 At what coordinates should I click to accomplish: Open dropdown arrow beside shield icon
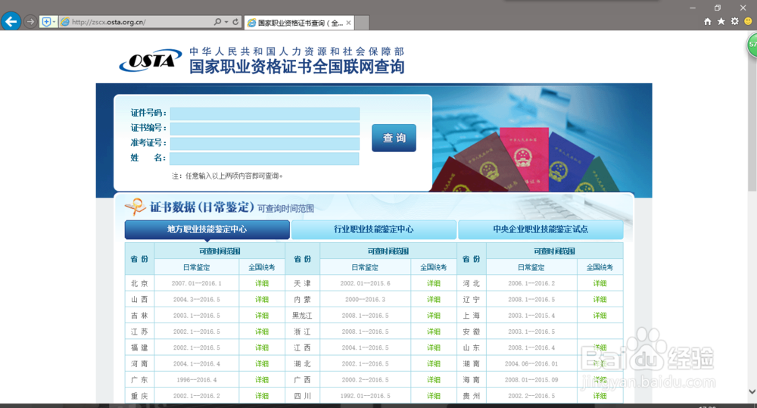coord(54,22)
